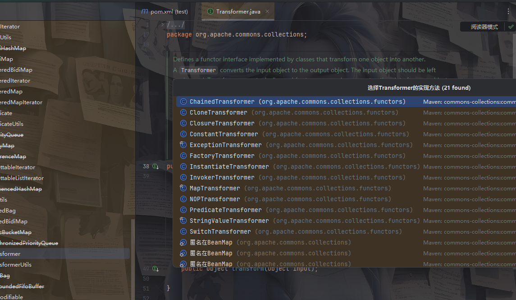Select the icateUtils item in project tree
This screenshot has width=516, height=300.
tap(12, 124)
